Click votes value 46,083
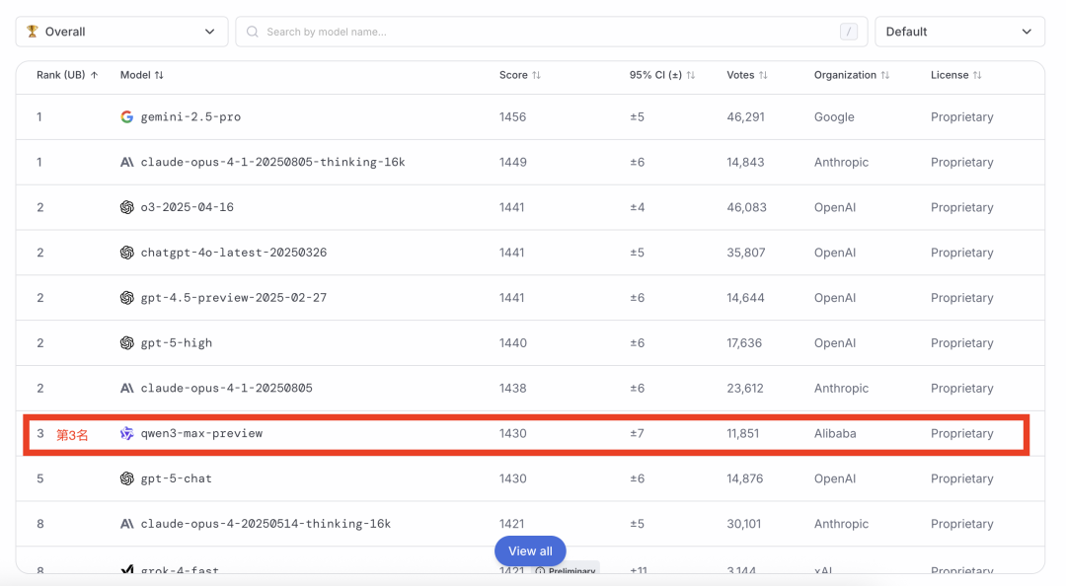Image resolution: width=1066 pixels, height=586 pixels. coord(746,207)
